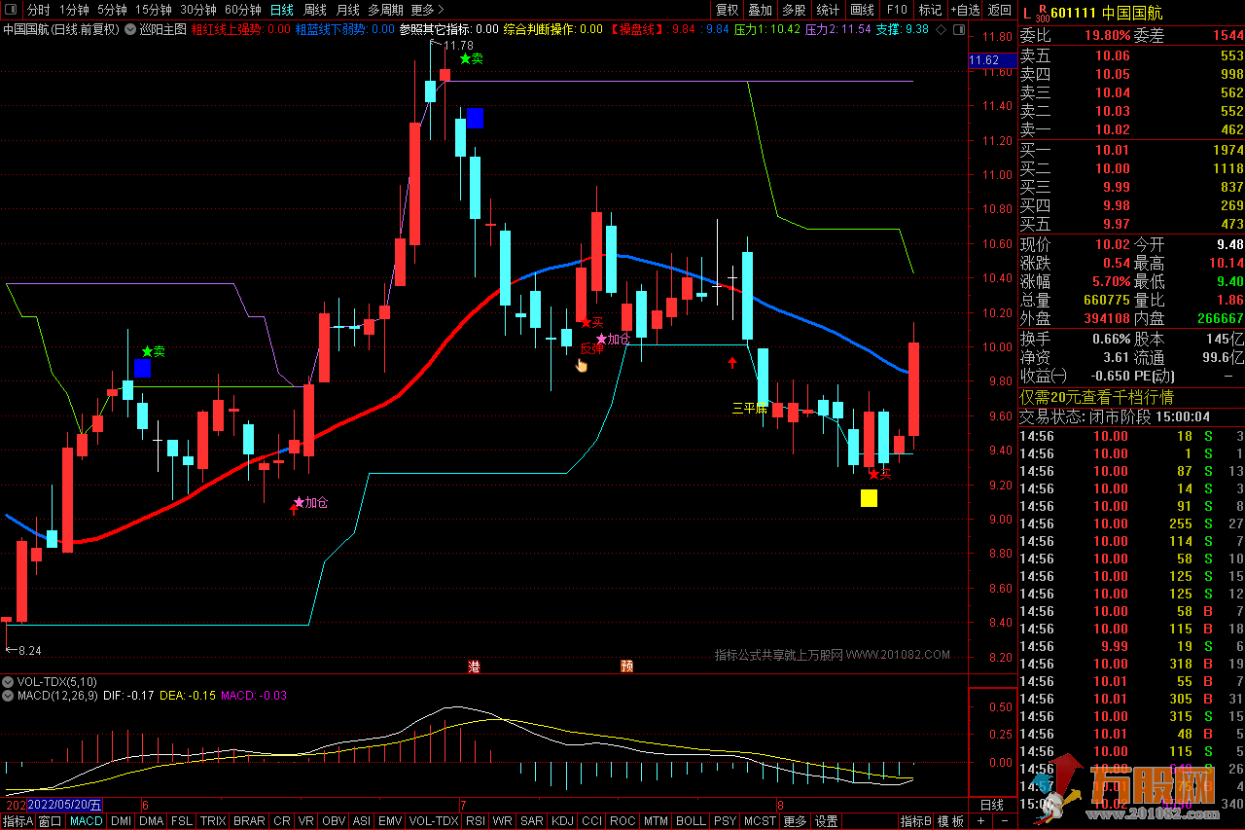The image size is (1245, 830).
Task: Switch to the 60分钟 period
Action: pos(242,10)
